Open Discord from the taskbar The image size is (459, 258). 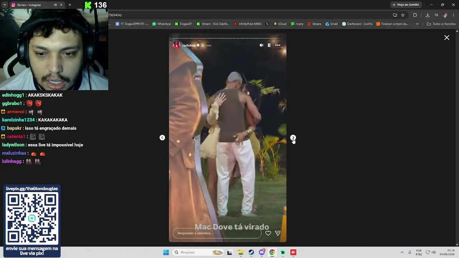point(262,252)
